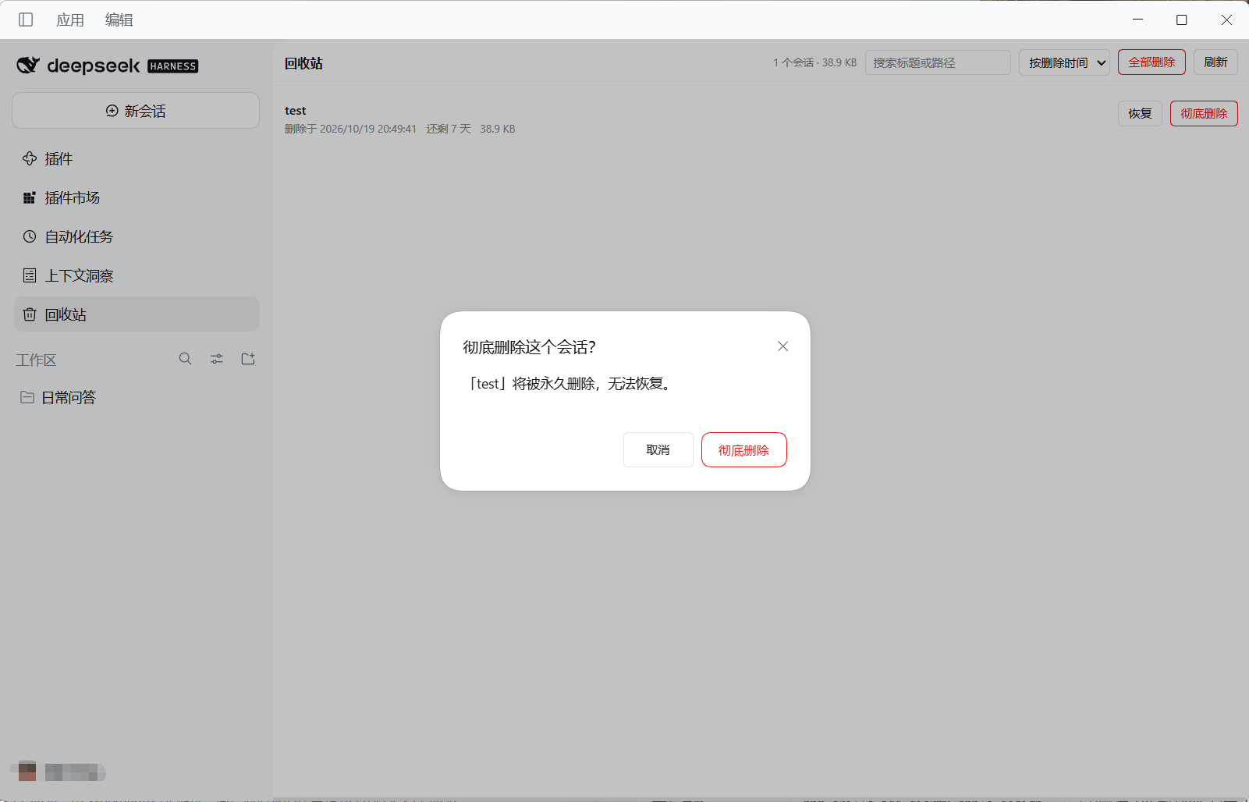Restore the test conversation with 恢复
The height and width of the screenshot is (802, 1249).
pyautogui.click(x=1140, y=114)
